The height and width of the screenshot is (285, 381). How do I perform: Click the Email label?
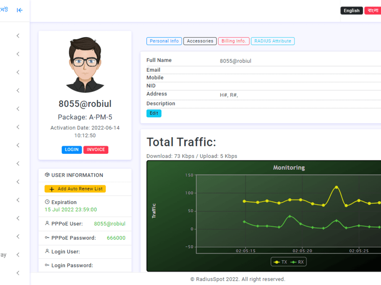click(153, 70)
